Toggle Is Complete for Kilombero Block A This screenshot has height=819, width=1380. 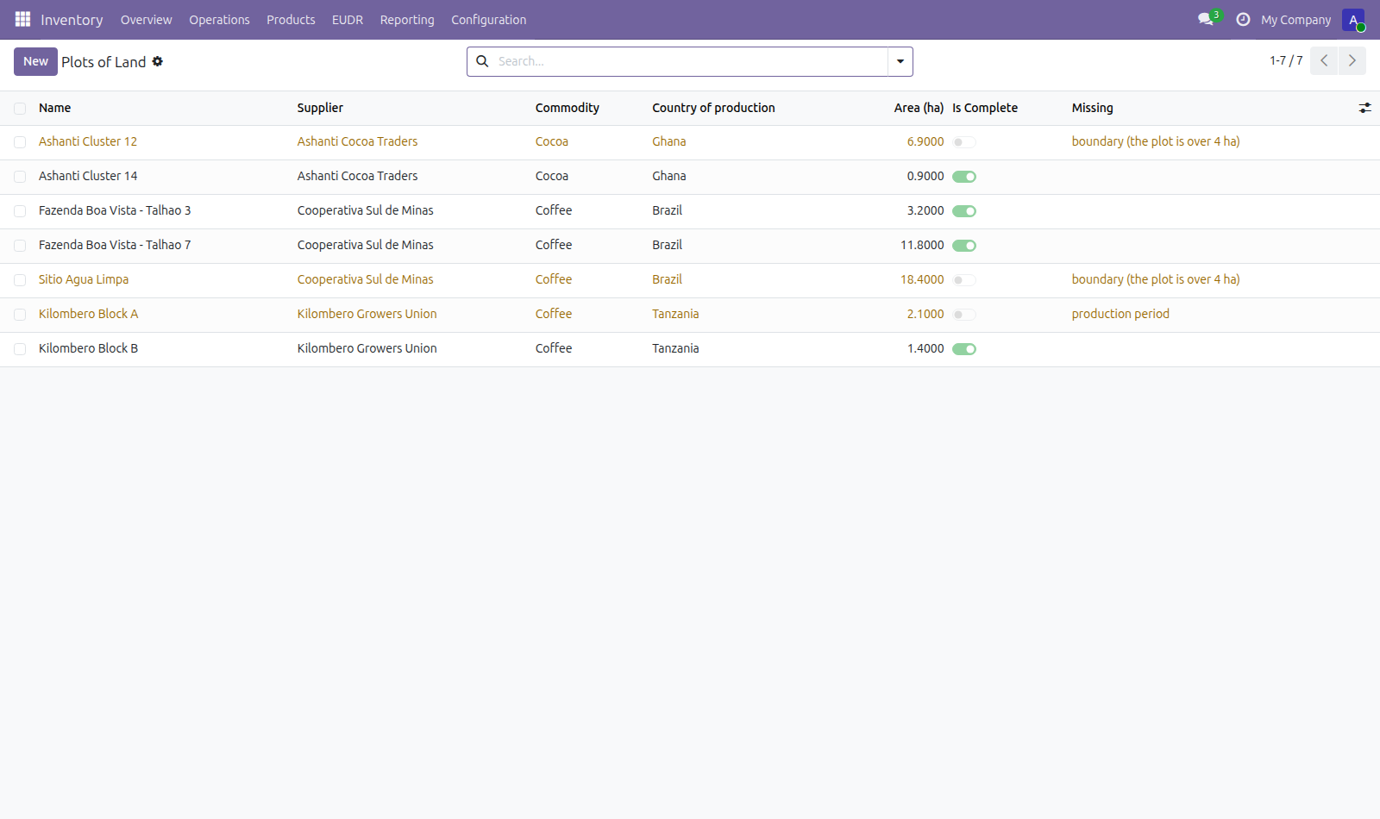[x=964, y=315]
